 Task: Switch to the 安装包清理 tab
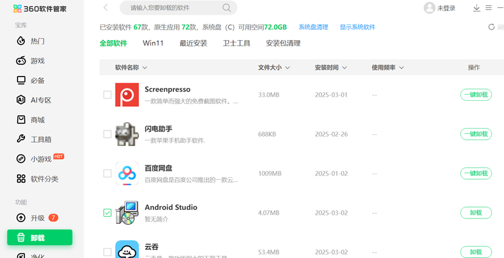pyautogui.click(x=283, y=43)
